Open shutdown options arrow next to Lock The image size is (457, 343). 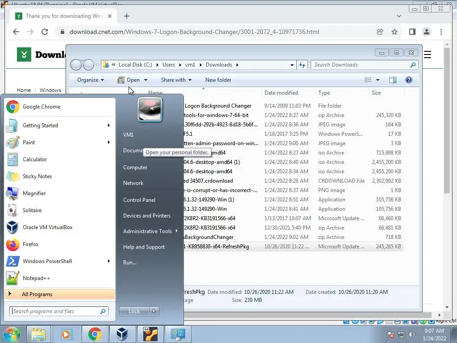tap(154, 311)
